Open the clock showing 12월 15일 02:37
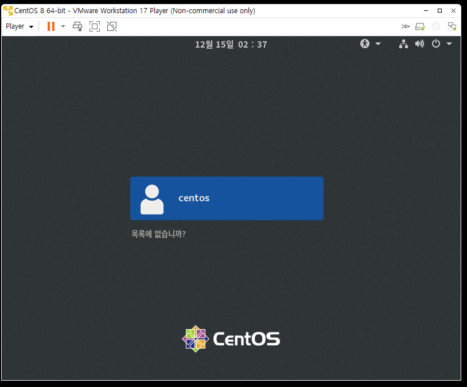This screenshot has height=387, width=467. click(231, 44)
